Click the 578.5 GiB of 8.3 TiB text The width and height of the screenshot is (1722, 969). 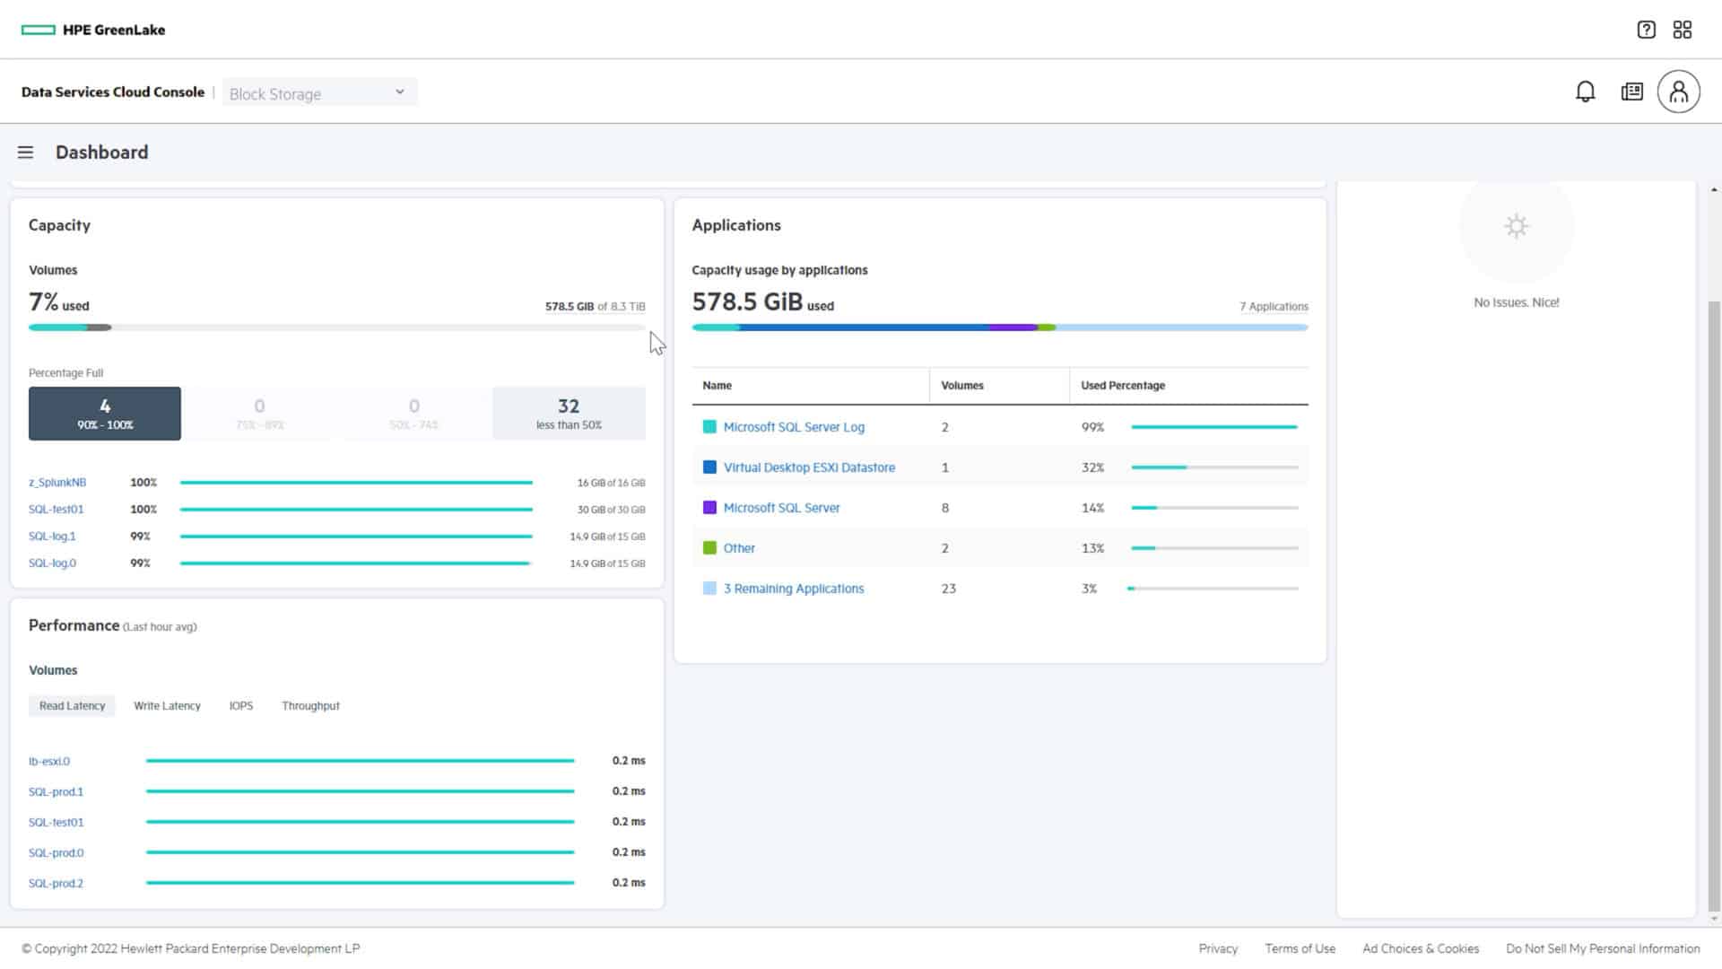point(595,307)
